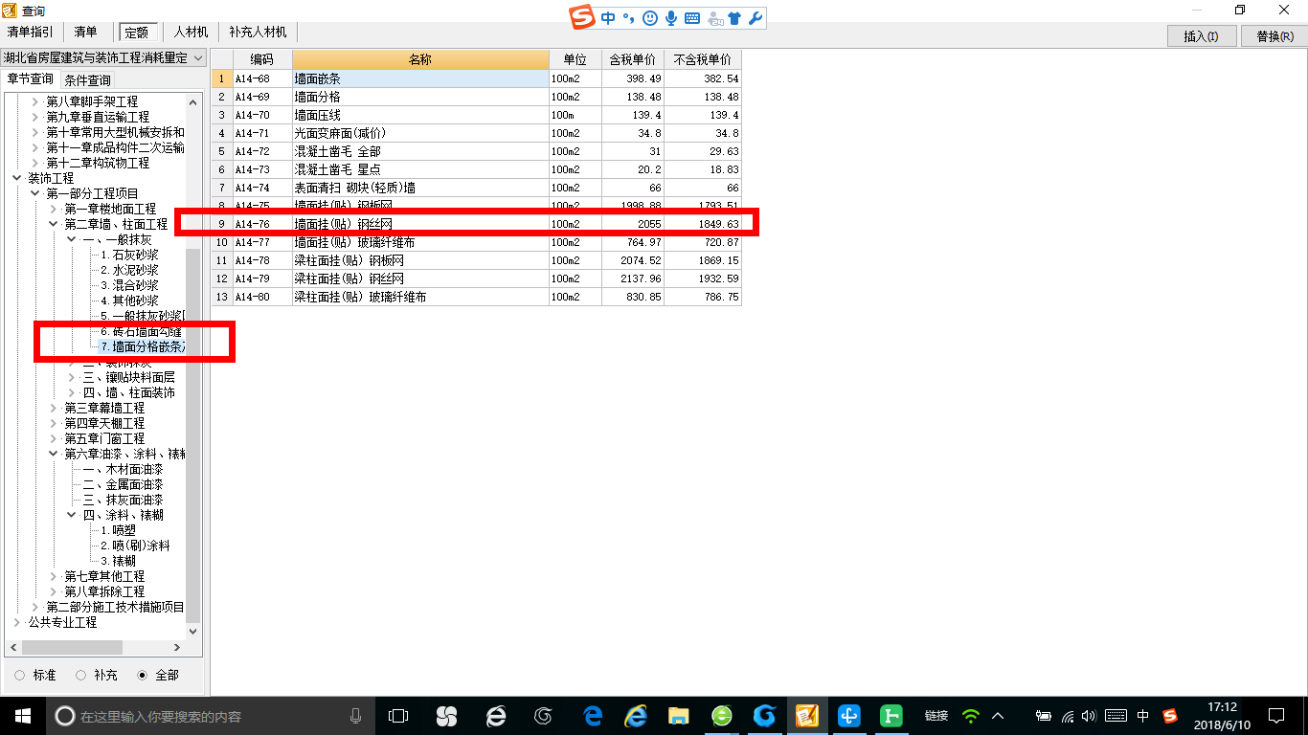
Task: Open the 湖北省房屋建筑 quota library dropdown
Action: pyautogui.click(x=103, y=58)
